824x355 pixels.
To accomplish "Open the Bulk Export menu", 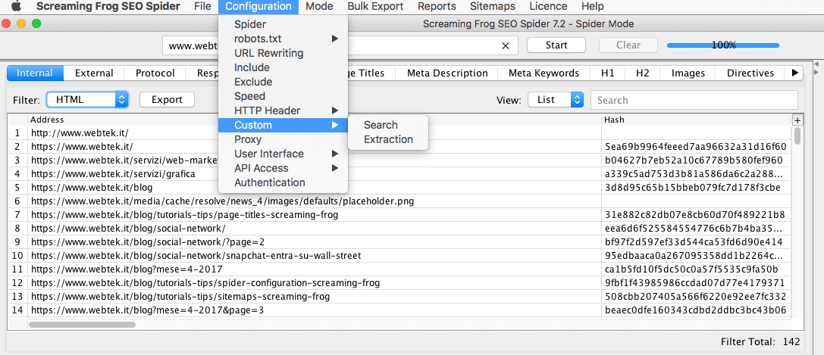I will 375,6.
